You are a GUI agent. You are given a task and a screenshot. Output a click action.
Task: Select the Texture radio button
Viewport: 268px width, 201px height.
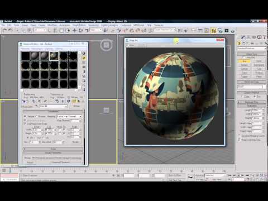point(25,116)
